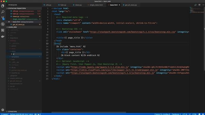Open the Search view in activity bar

3,12
